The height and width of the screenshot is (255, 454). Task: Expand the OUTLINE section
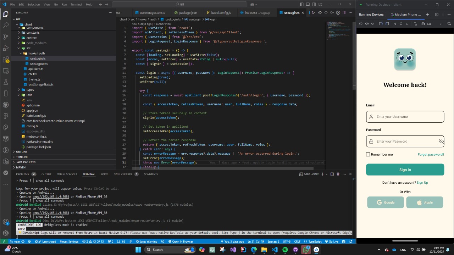[x=21, y=152]
